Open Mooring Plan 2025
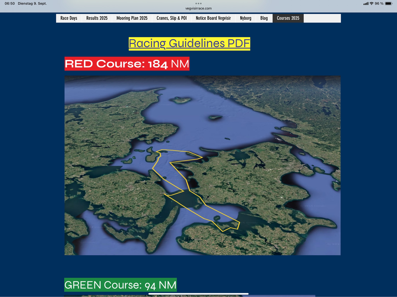Image resolution: width=397 pixels, height=297 pixels. click(x=132, y=18)
